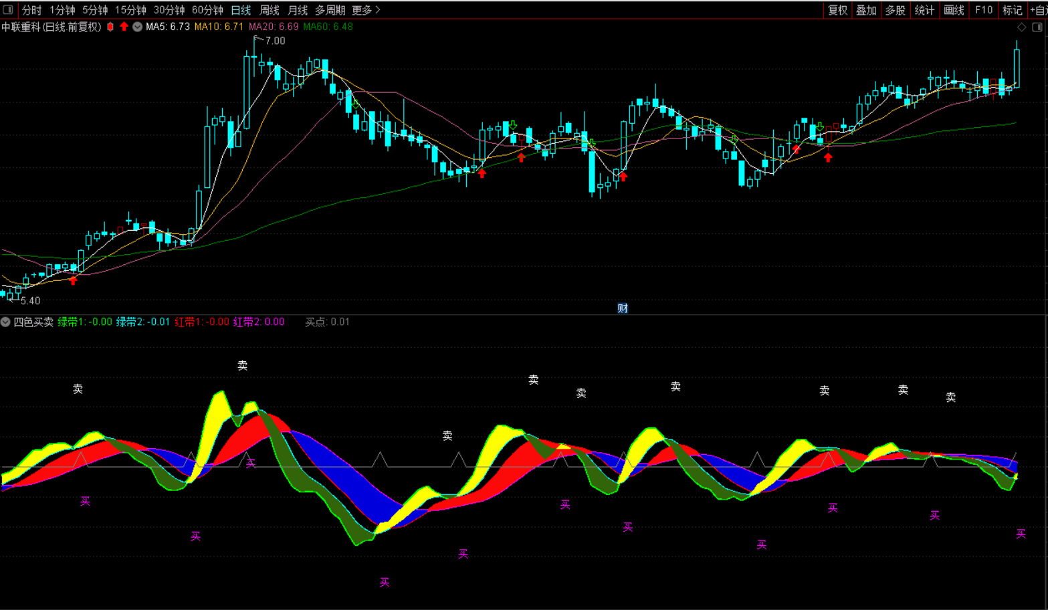Switch to 60分钟 period tab
The image size is (1048, 610).
(207, 10)
